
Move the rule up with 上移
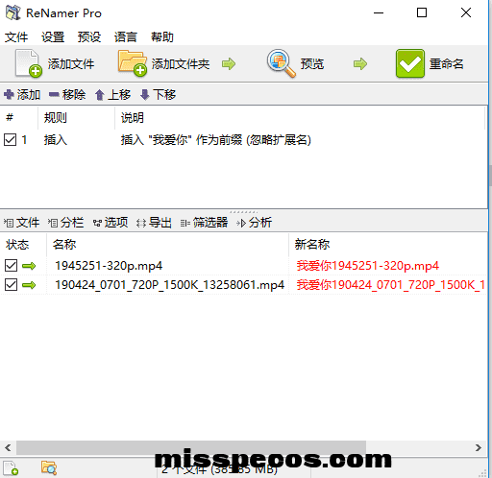coord(112,95)
